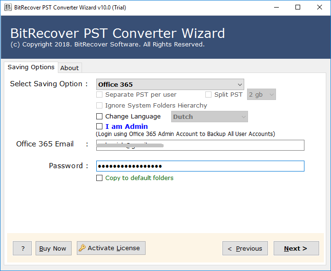Screen dimensions: 331x271
Task: Toggle Separate PST per user checkbox
Action: pos(99,94)
